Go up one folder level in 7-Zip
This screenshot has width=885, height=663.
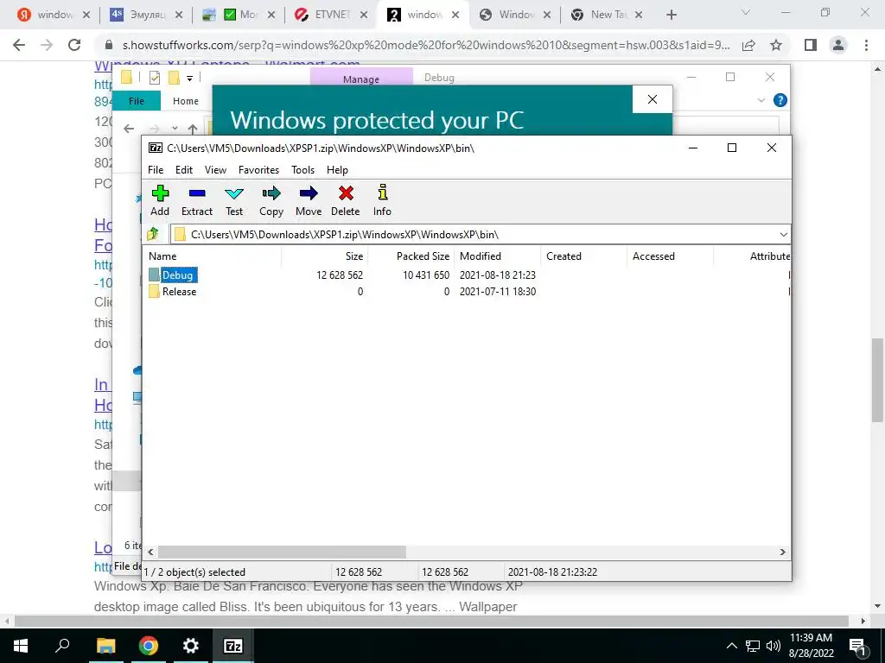pos(153,234)
